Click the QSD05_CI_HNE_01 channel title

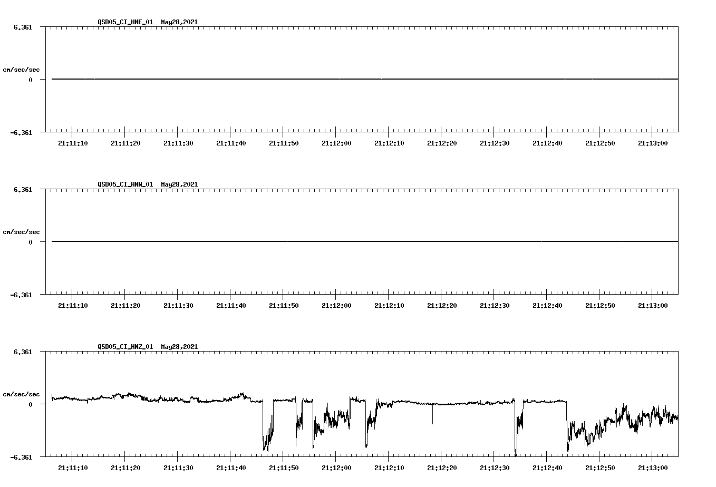click(x=125, y=22)
